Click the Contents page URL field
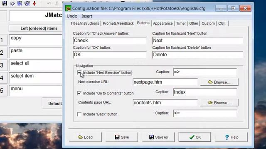 [165, 103]
